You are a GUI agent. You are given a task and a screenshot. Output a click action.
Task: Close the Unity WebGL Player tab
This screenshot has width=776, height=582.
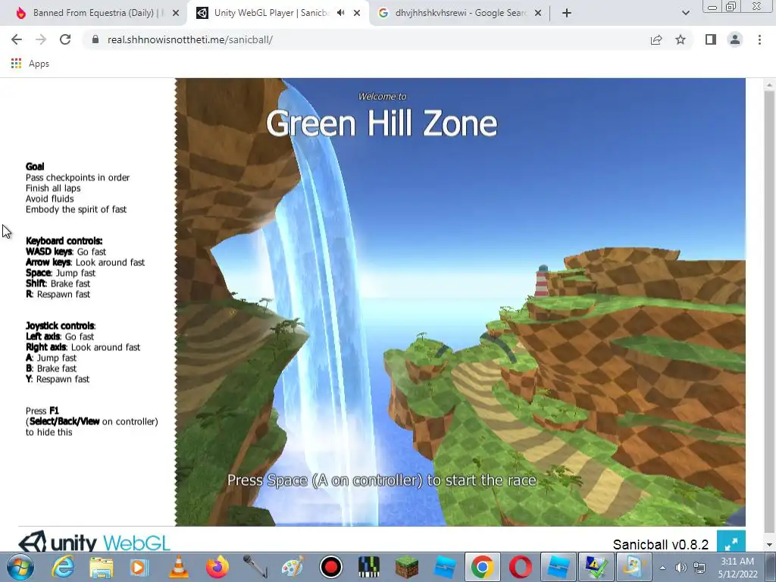[357, 14]
